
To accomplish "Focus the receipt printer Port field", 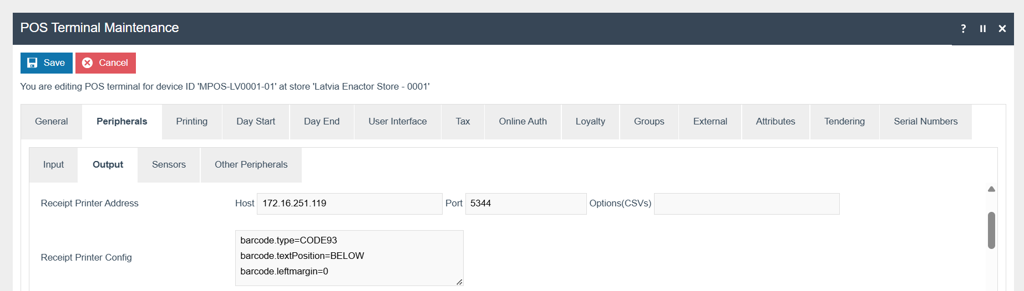I will coord(525,204).
